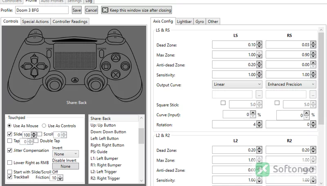Click the Circle button on controller diagram
Screen dimensions: 327x186
(x=125, y=66)
